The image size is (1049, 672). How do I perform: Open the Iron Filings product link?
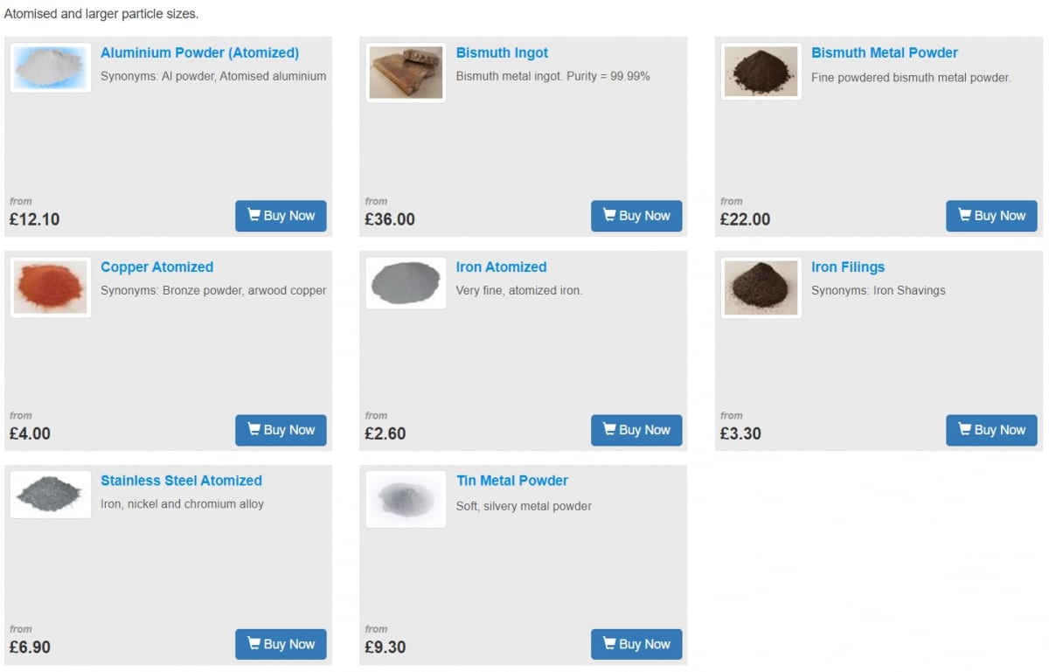click(x=848, y=267)
